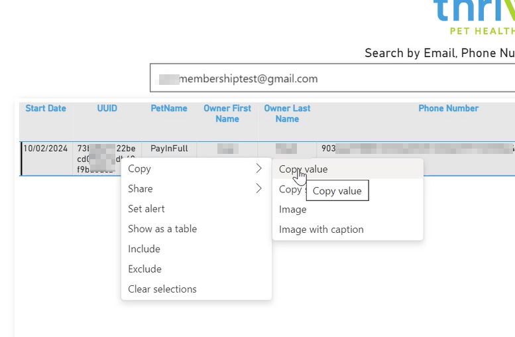Select the 10/02/2024 start date cell
Screen dimensions: 515x337
[46, 149]
